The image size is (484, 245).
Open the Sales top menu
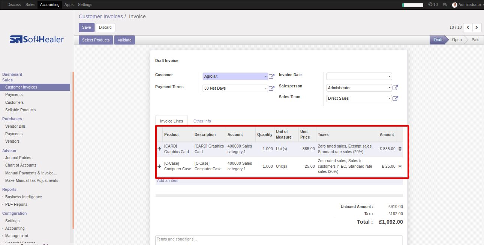pos(30,4)
